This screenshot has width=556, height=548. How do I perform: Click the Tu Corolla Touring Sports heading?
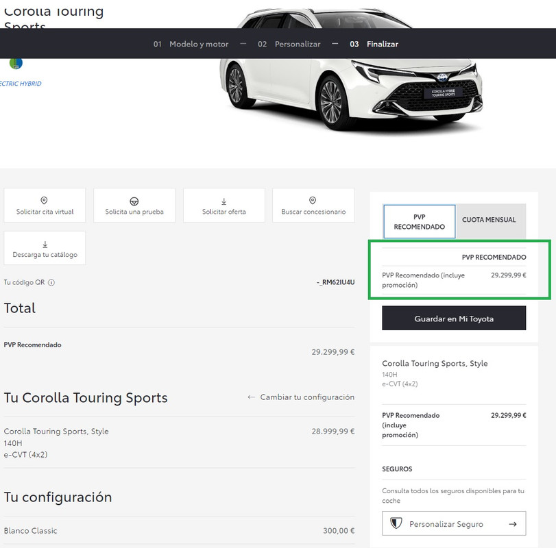pos(86,397)
